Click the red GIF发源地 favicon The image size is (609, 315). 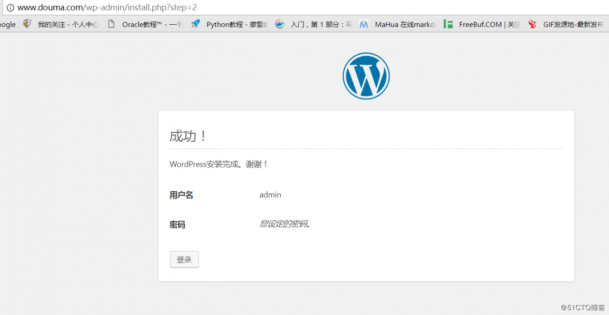[x=532, y=24]
